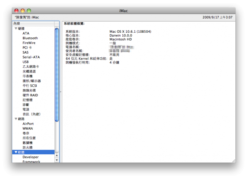Select ATA in the hardware list
Screen dimensions: 247x179
[26, 33]
